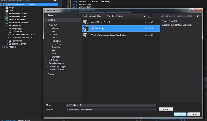Click the project Name text field
The width and height of the screenshot is (207, 121).
[x=111, y=105]
